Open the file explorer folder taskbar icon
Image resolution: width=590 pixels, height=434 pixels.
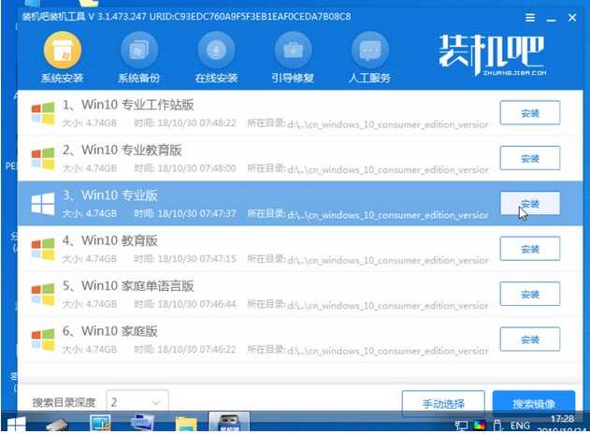pyautogui.click(x=186, y=424)
